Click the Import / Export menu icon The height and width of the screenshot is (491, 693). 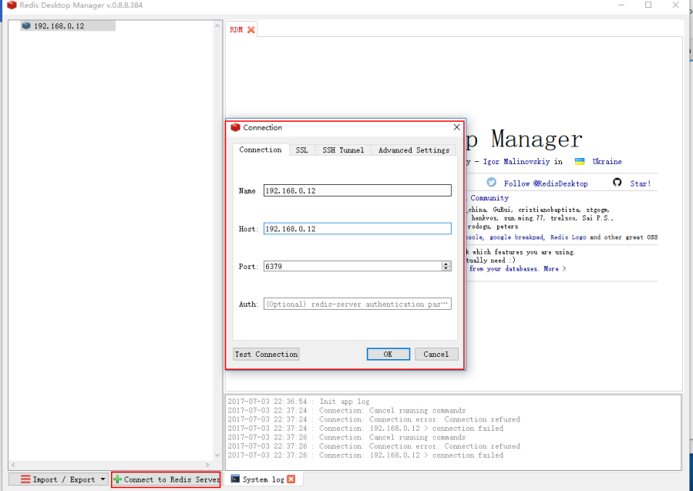(x=25, y=479)
